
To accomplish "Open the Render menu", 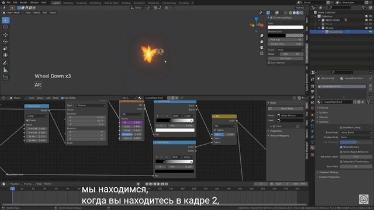I will point(23,2).
